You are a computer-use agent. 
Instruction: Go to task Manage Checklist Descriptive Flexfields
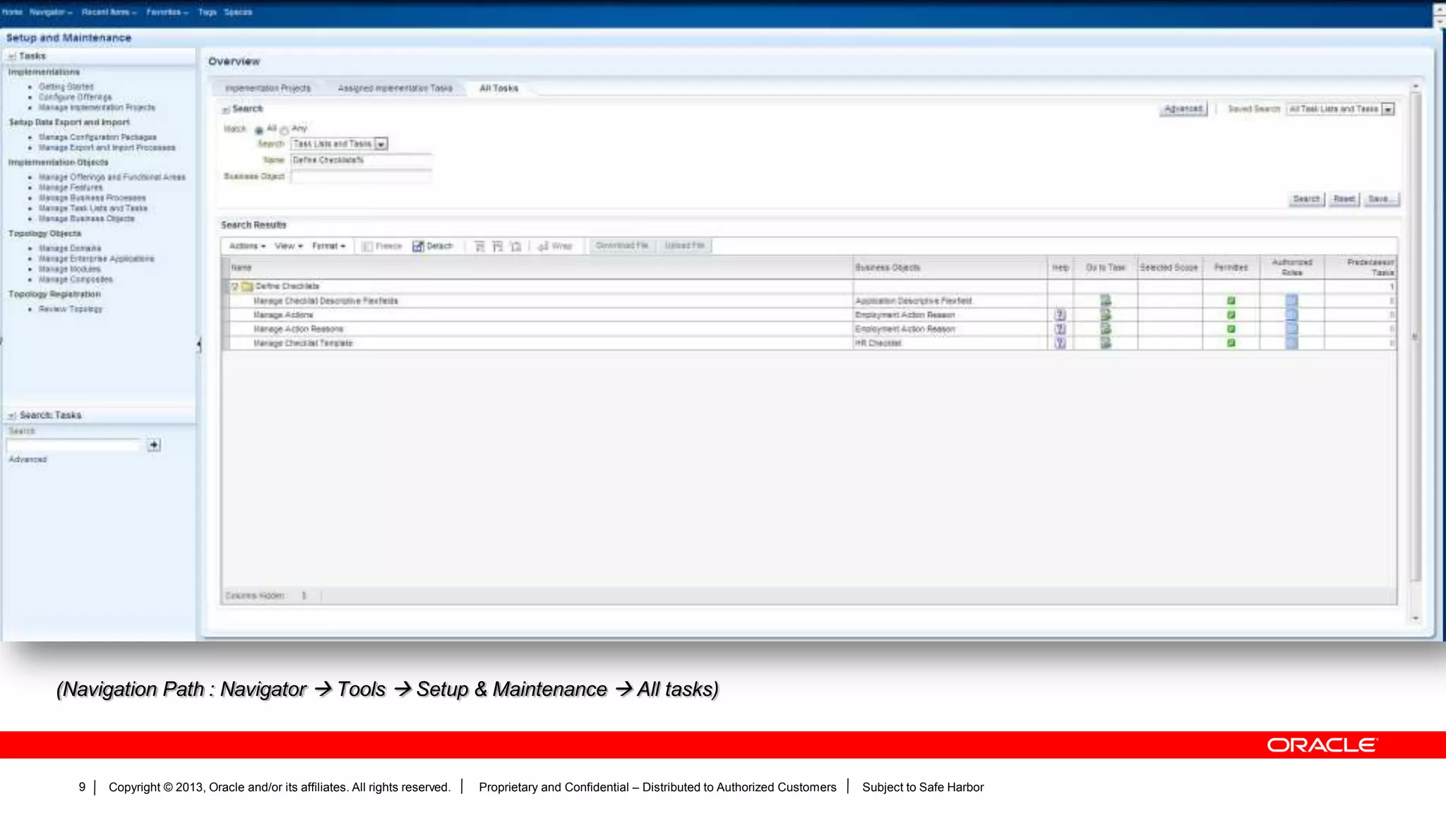1106,301
